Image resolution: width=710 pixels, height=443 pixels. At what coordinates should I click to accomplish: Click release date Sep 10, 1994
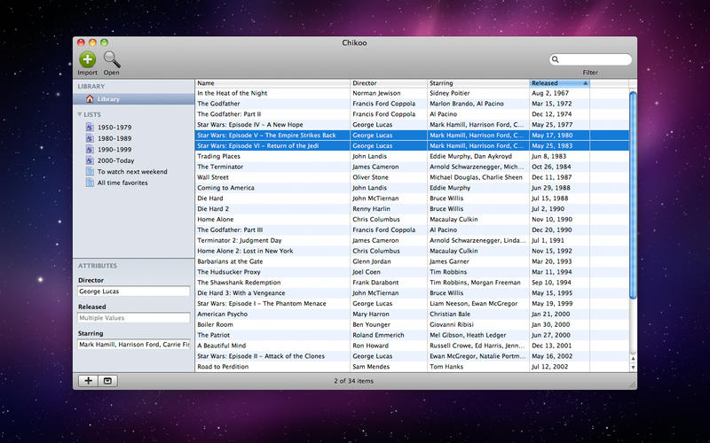point(551,283)
